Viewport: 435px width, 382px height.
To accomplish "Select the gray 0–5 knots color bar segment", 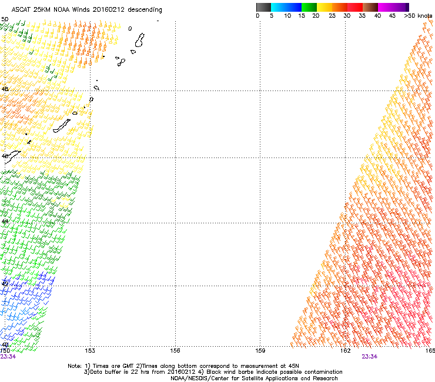I will coord(263,7).
